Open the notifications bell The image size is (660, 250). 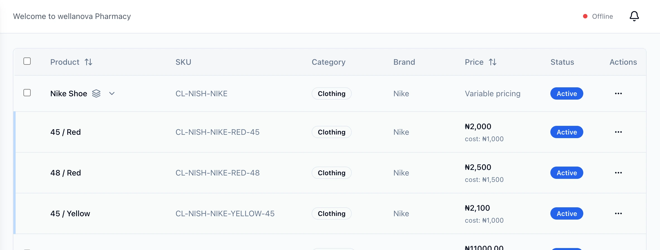634,16
